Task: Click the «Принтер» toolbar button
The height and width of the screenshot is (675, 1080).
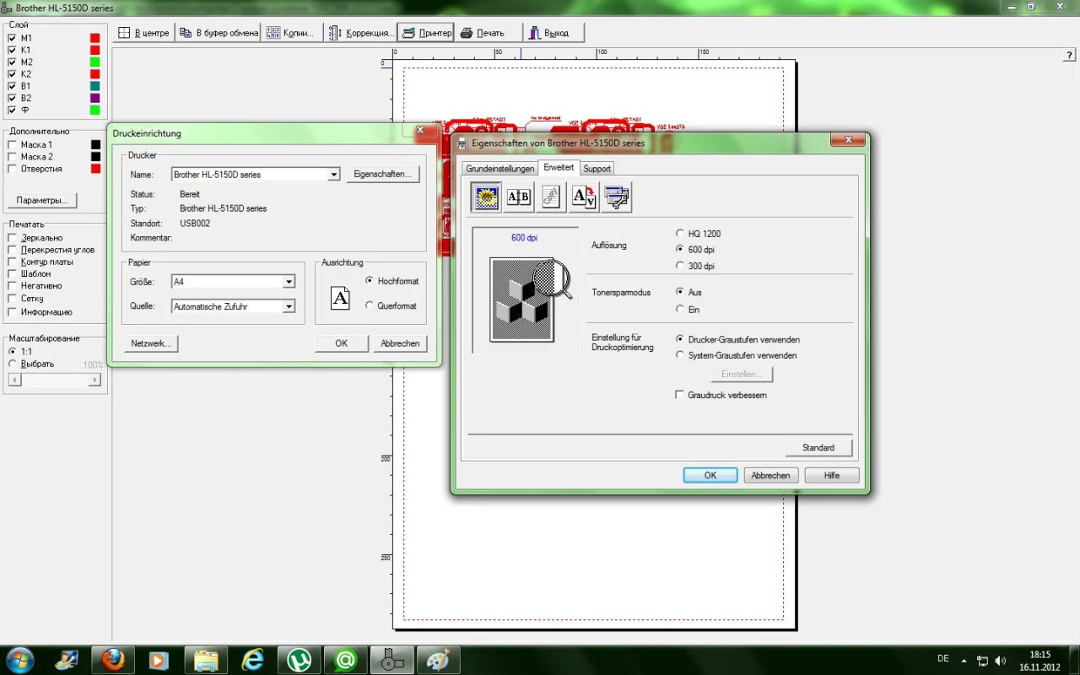Action: point(426,33)
